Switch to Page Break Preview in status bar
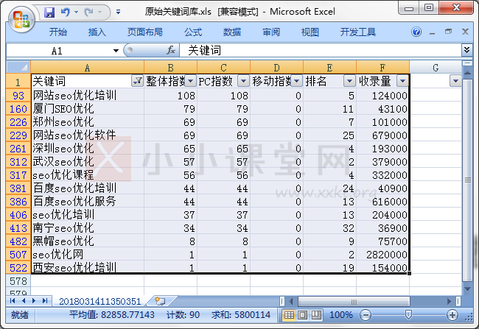Image resolution: width=479 pixels, height=329 pixels. pos(316,315)
